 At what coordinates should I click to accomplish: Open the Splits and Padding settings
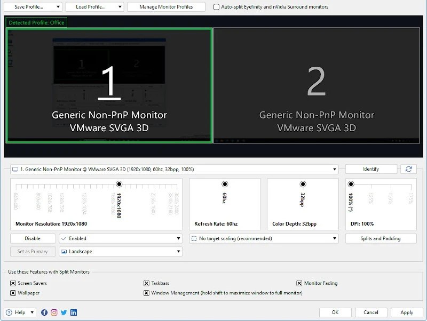click(x=381, y=238)
